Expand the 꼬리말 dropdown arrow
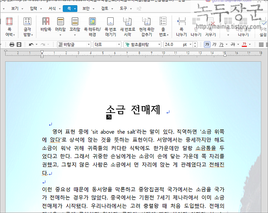 (75, 35)
